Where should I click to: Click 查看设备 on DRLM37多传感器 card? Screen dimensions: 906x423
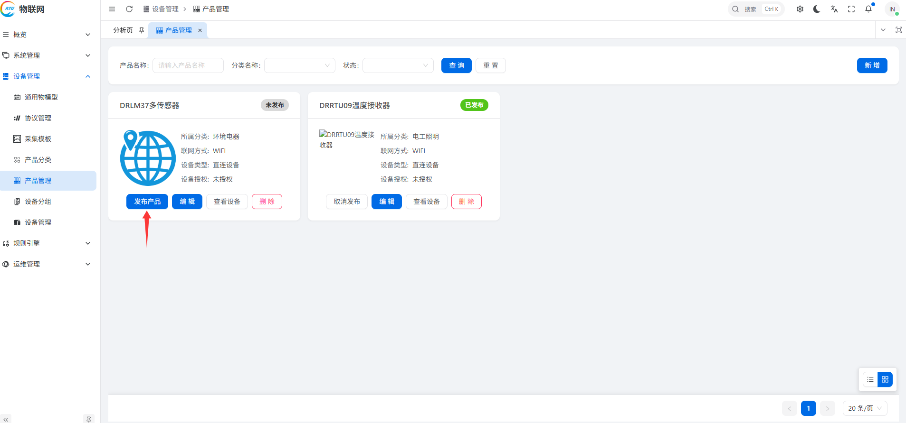click(x=227, y=202)
